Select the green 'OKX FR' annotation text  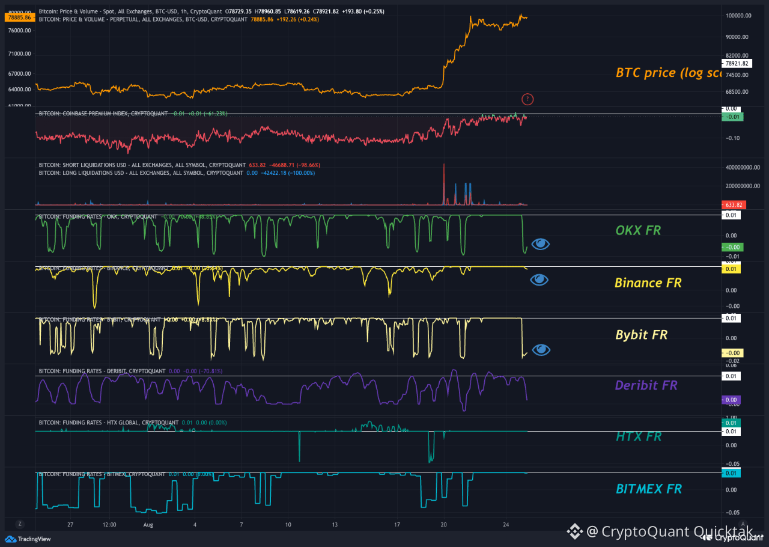638,230
